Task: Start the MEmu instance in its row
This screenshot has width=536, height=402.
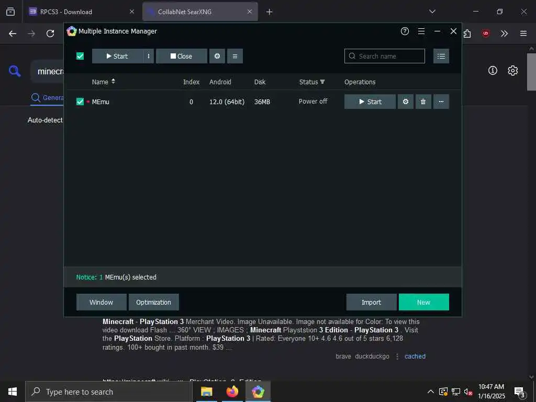Action: point(370,102)
